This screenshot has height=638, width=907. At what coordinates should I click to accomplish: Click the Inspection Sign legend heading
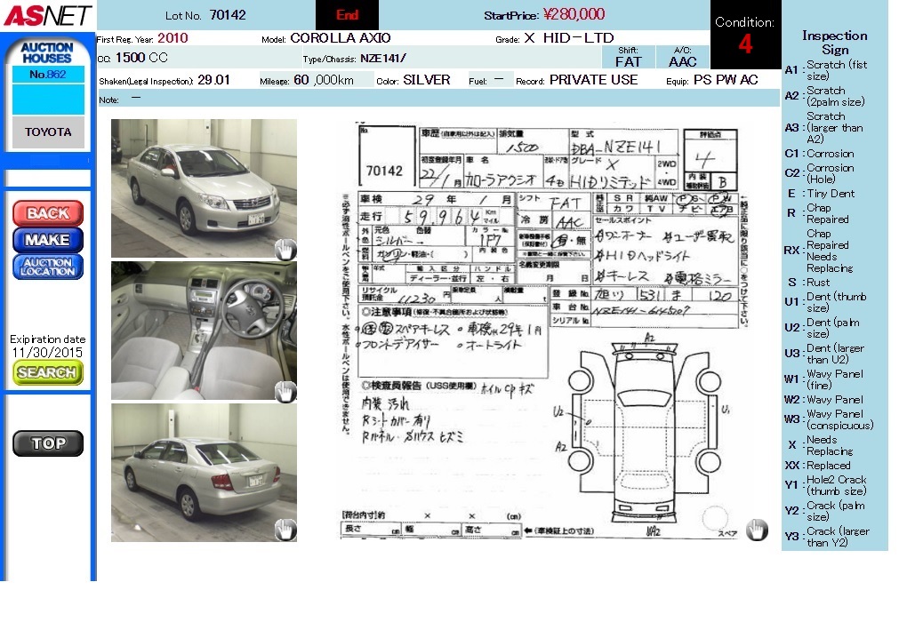pos(834,42)
